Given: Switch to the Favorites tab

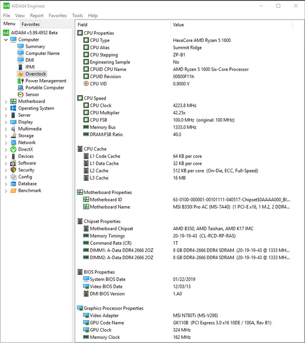Looking at the screenshot, I should pos(30,24).
